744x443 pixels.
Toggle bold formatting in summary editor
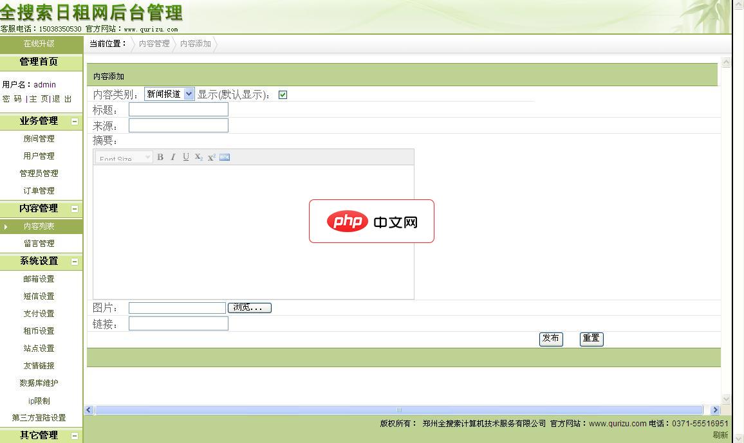[x=160, y=157]
